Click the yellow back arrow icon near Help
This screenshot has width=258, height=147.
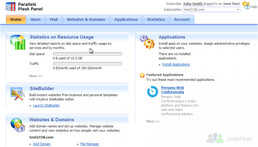[x=245, y=3]
